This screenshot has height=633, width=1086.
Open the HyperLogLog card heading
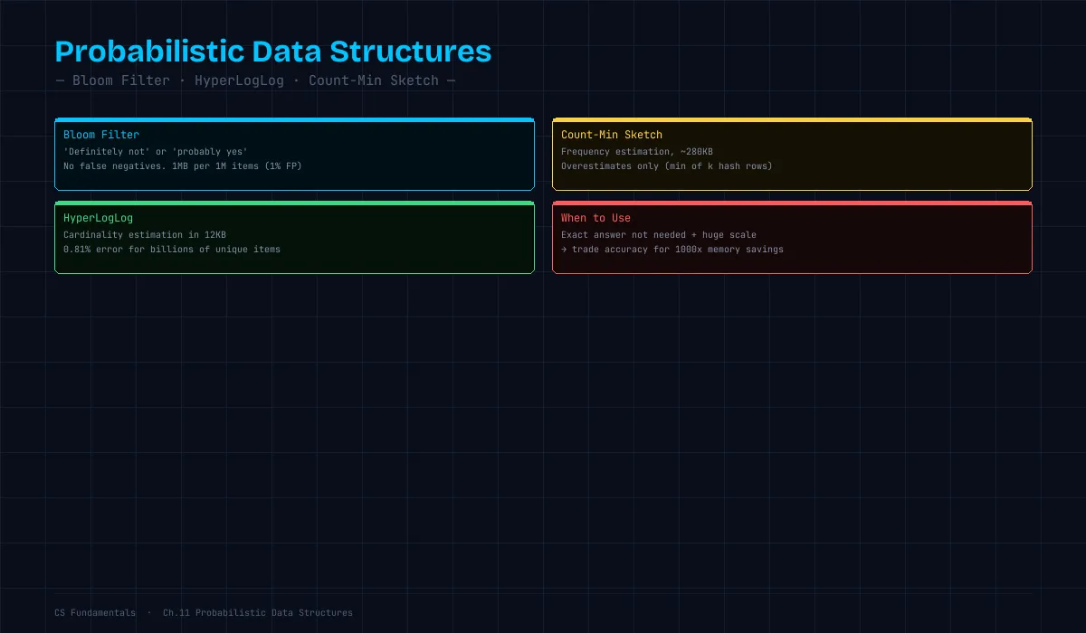[x=99, y=218]
